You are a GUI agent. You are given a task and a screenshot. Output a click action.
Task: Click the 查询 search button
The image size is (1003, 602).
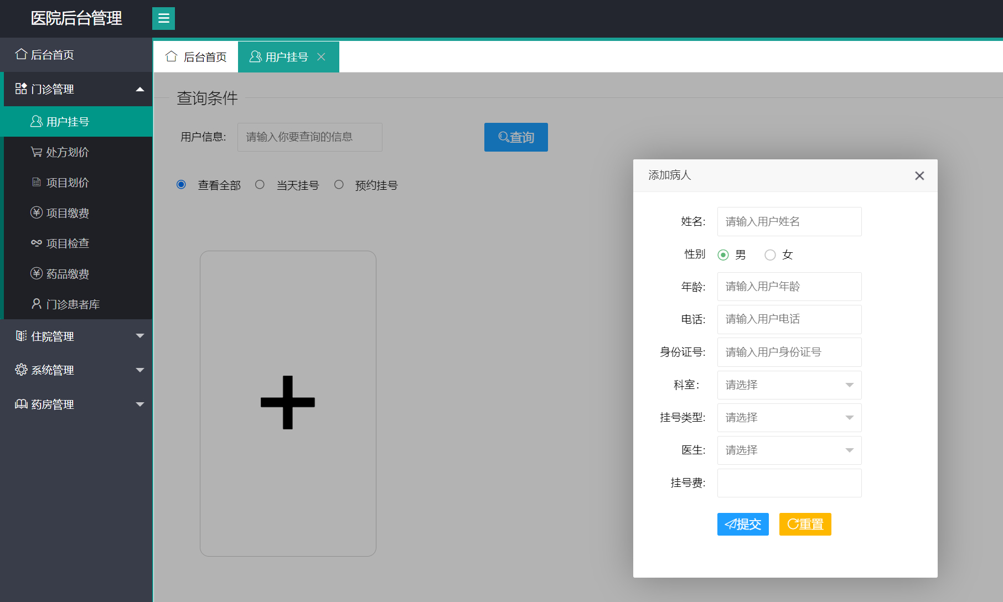[515, 137]
